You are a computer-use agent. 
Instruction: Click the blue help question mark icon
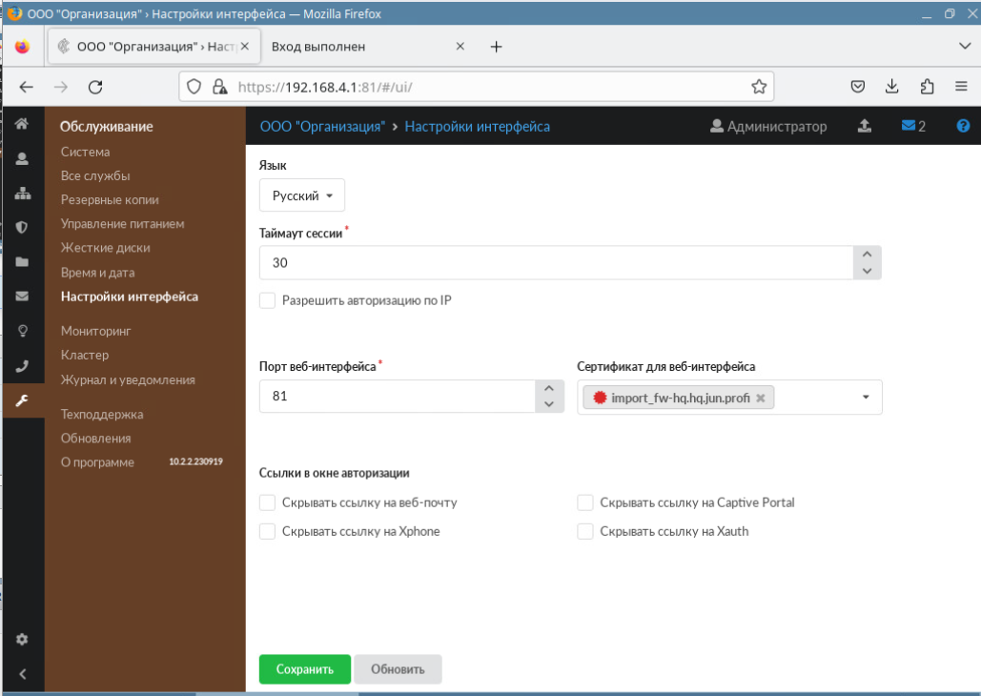tap(963, 126)
